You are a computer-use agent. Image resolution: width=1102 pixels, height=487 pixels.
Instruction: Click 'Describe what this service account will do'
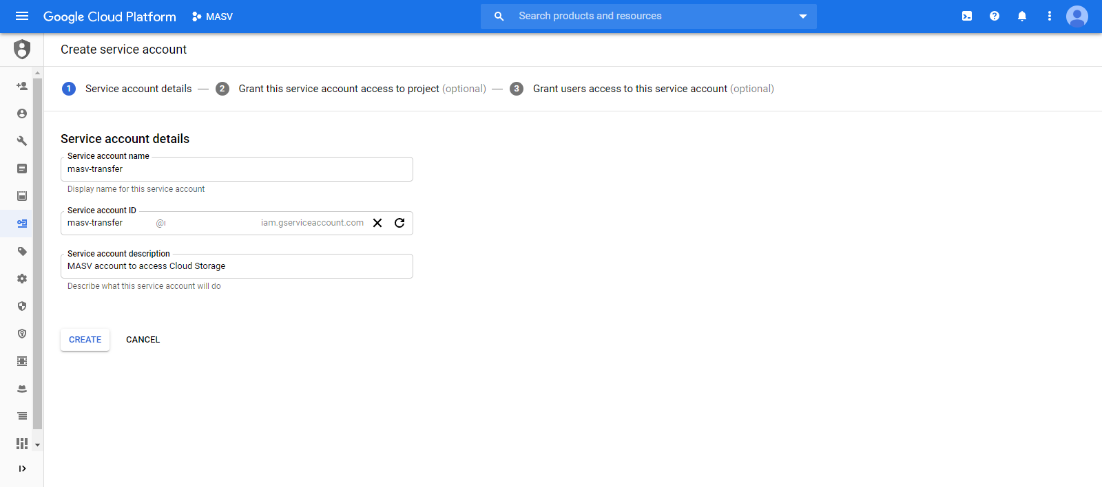point(144,286)
